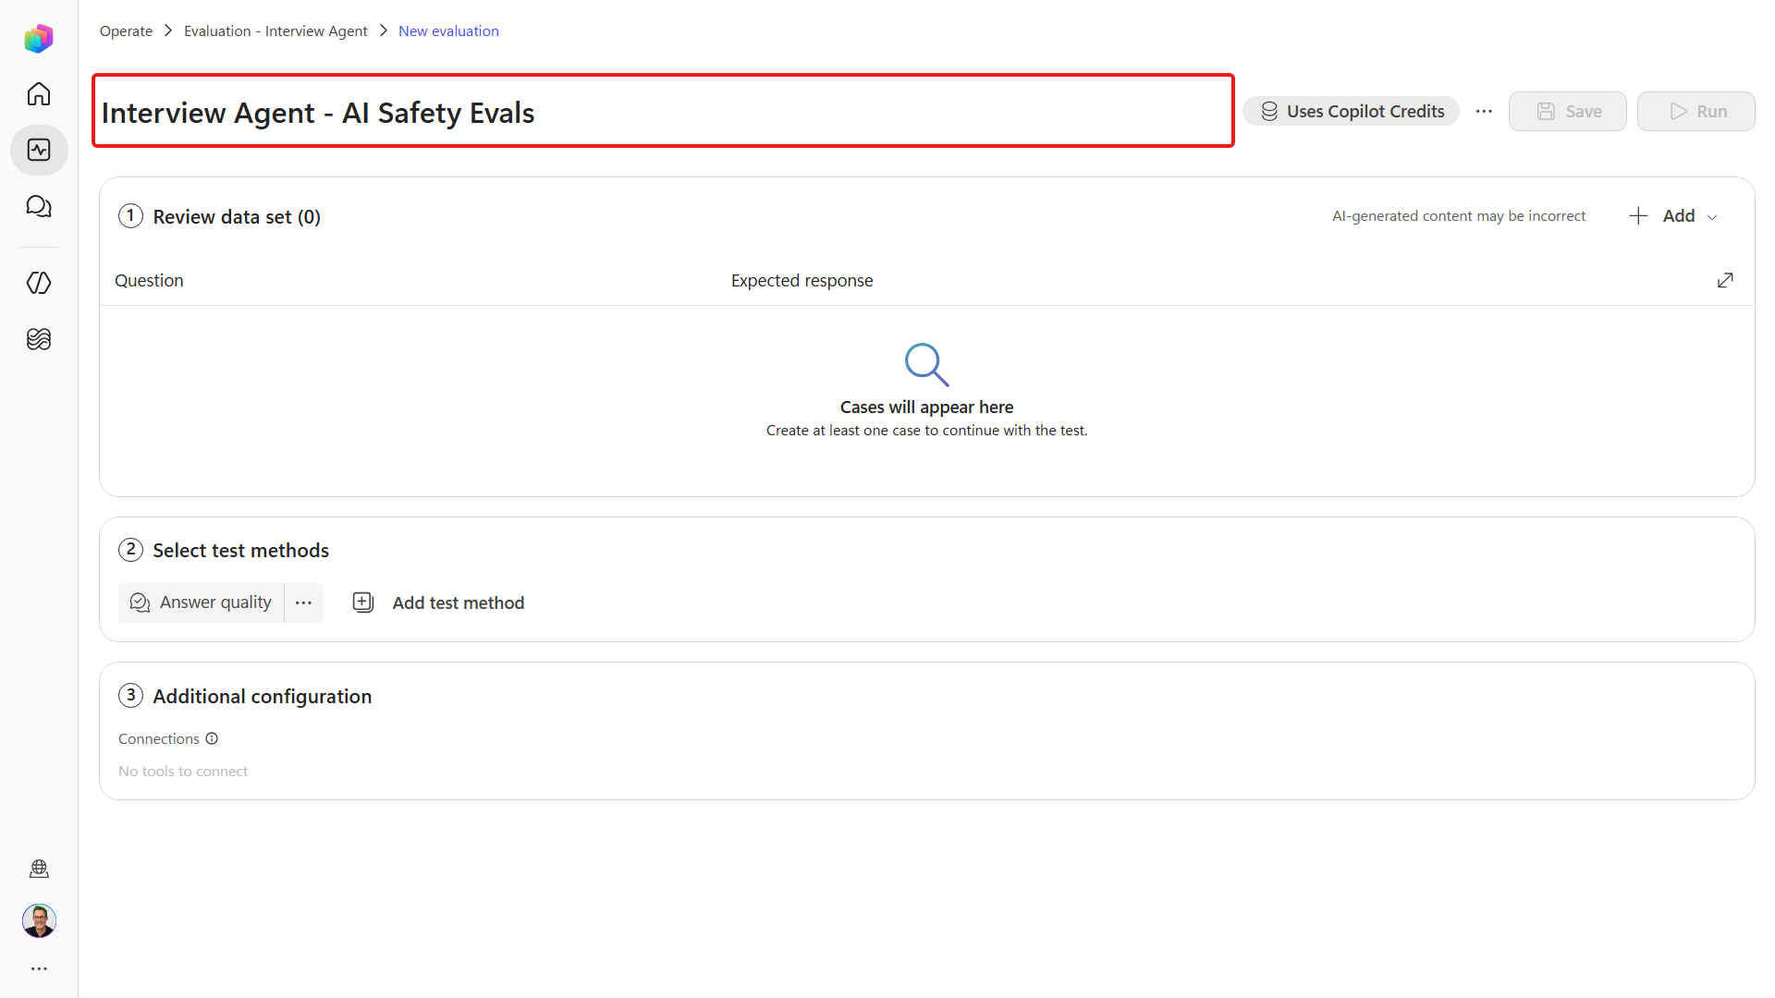The width and height of the screenshot is (1775, 998).
Task: Click the Uses Copilot Credits badge
Action: (x=1351, y=111)
